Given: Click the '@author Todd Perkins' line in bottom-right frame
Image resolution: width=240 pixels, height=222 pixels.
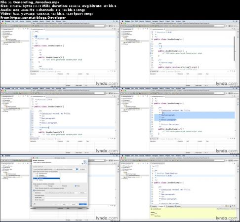Looking at the screenshot, I should click(166, 173).
